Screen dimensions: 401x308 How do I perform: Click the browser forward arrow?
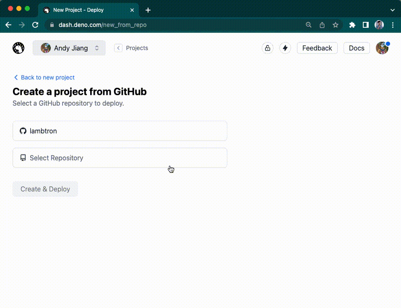point(22,25)
